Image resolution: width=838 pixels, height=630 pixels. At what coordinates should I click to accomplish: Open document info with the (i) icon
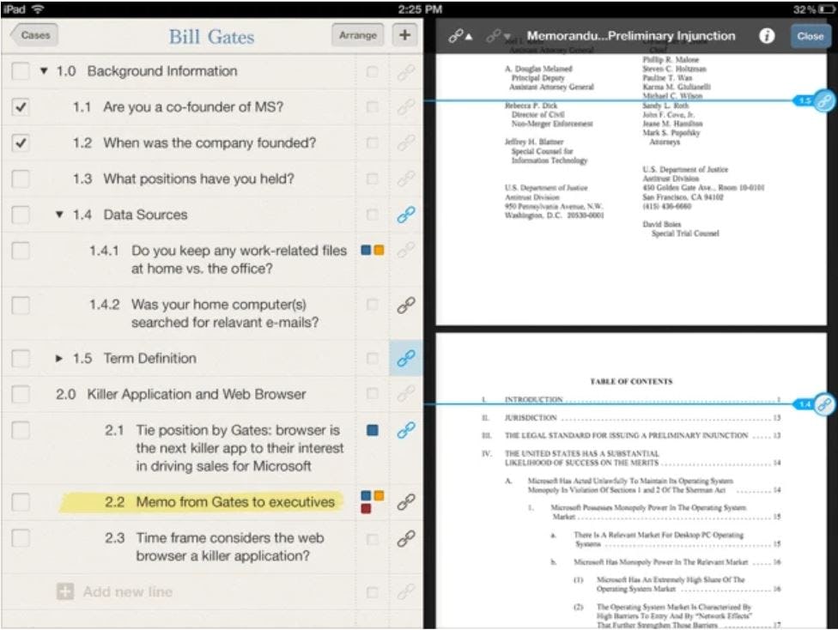coord(767,36)
